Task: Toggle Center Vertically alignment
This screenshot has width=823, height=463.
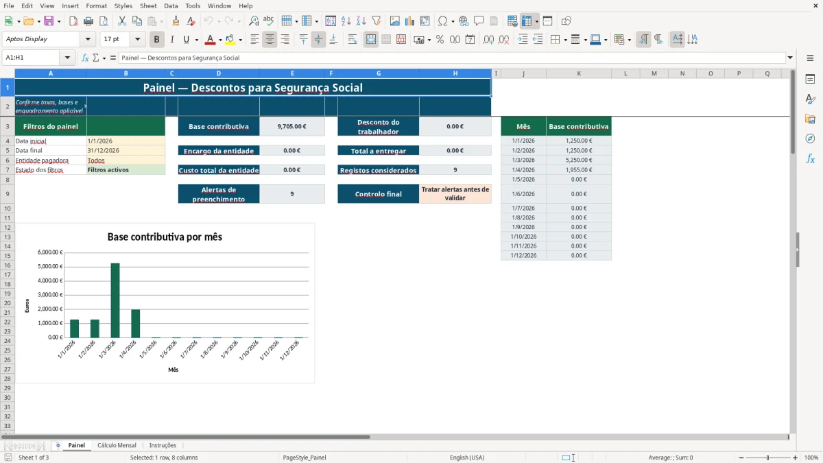Action: click(x=318, y=40)
